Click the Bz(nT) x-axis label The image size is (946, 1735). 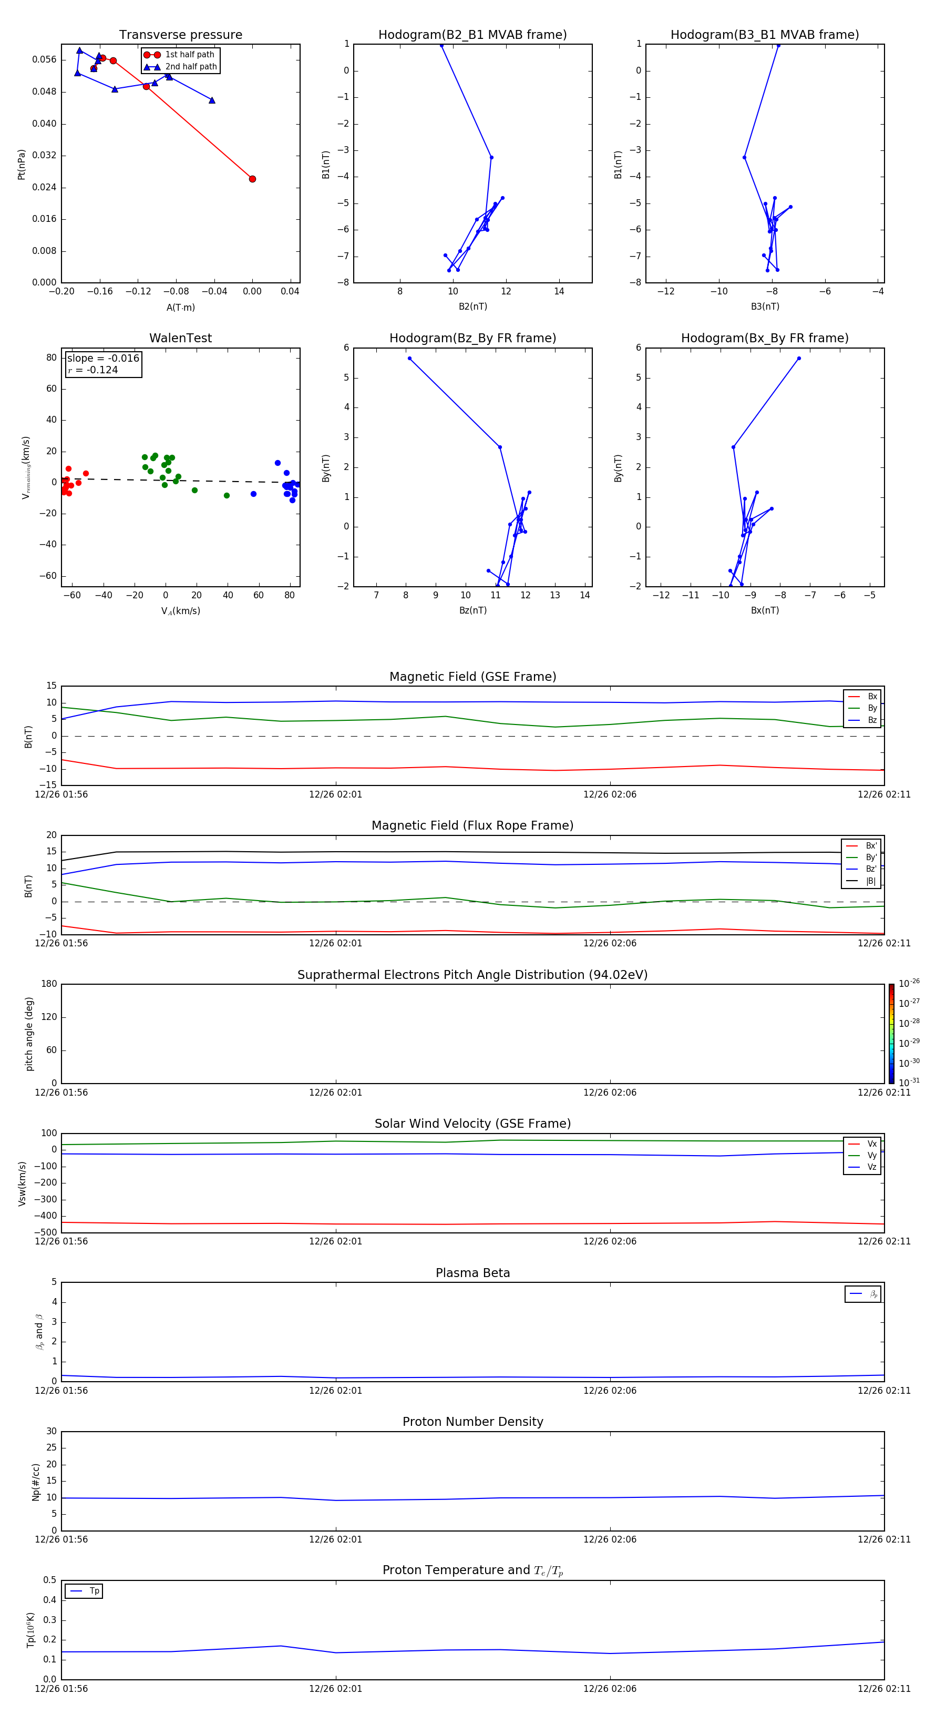pyautogui.click(x=472, y=610)
